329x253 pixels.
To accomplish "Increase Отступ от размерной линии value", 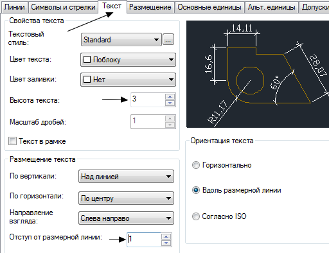I will pos(166,236).
